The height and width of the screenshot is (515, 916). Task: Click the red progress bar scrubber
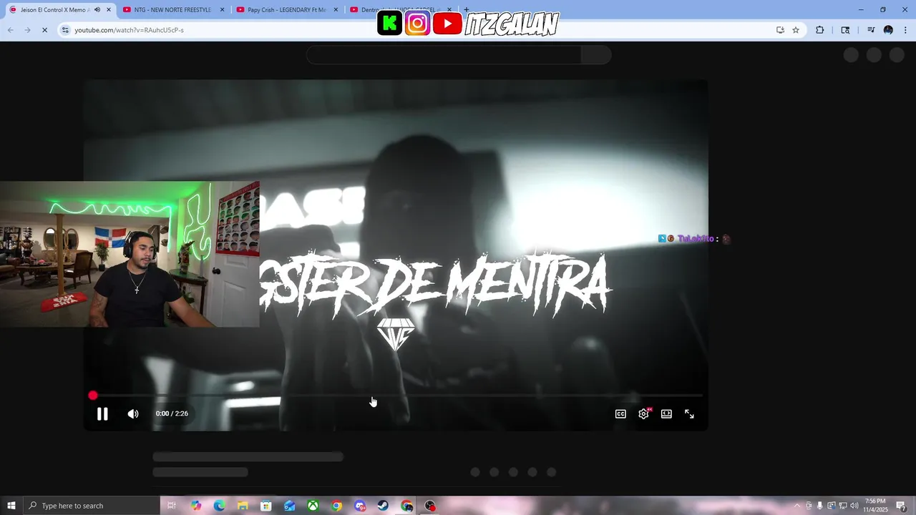point(93,396)
